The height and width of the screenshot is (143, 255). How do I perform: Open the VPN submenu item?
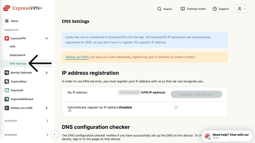pyautogui.click(x=12, y=47)
